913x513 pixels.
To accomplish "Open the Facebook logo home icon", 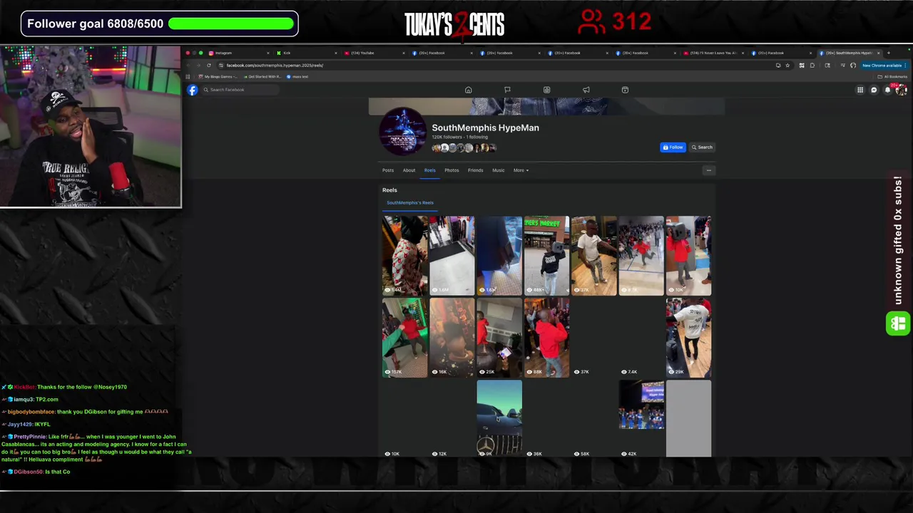I will [x=193, y=90].
